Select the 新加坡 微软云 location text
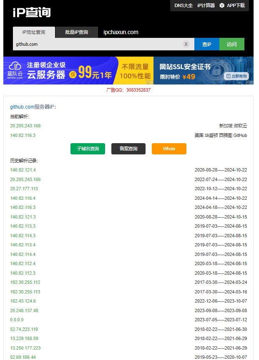 (233, 126)
